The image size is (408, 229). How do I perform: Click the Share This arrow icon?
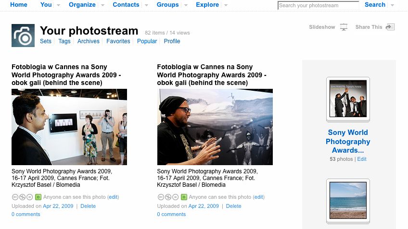click(390, 27)
